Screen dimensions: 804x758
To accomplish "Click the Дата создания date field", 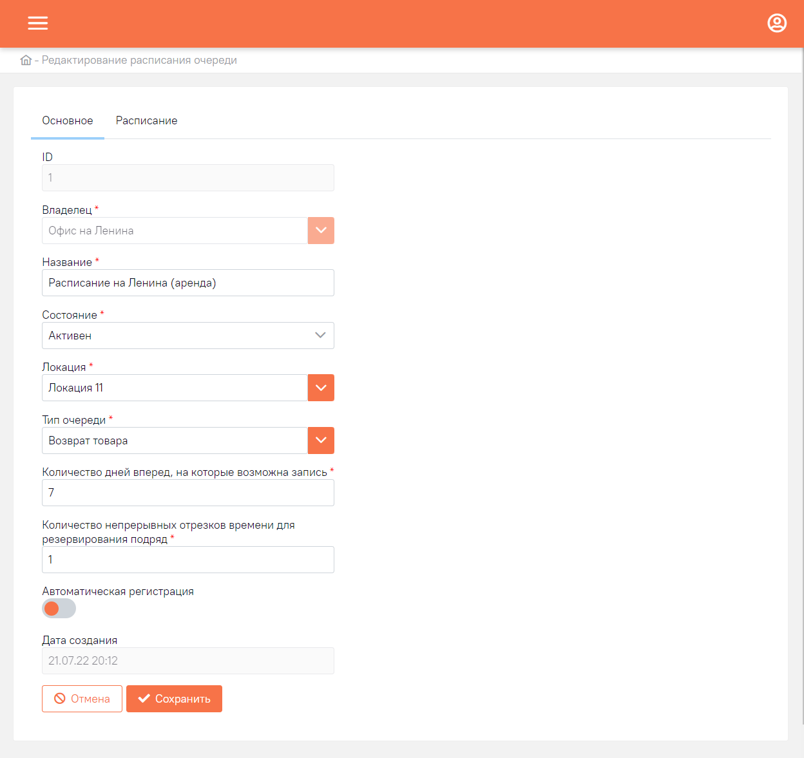I will point(188,661).
